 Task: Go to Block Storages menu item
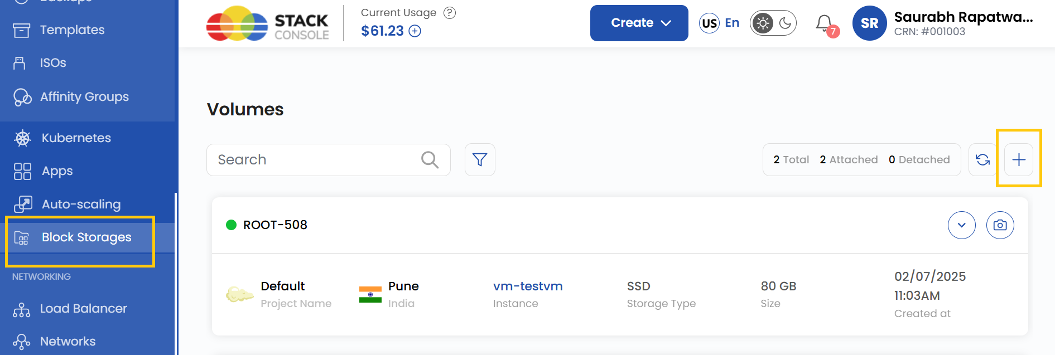point(86,237)
